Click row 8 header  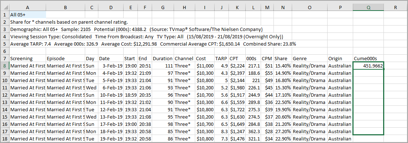(5, 66)
